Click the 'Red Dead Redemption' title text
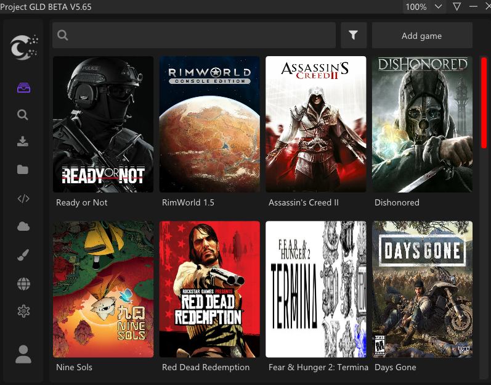Image resolution: width=491 pixels, height=385 pixels. pos(206,367)
